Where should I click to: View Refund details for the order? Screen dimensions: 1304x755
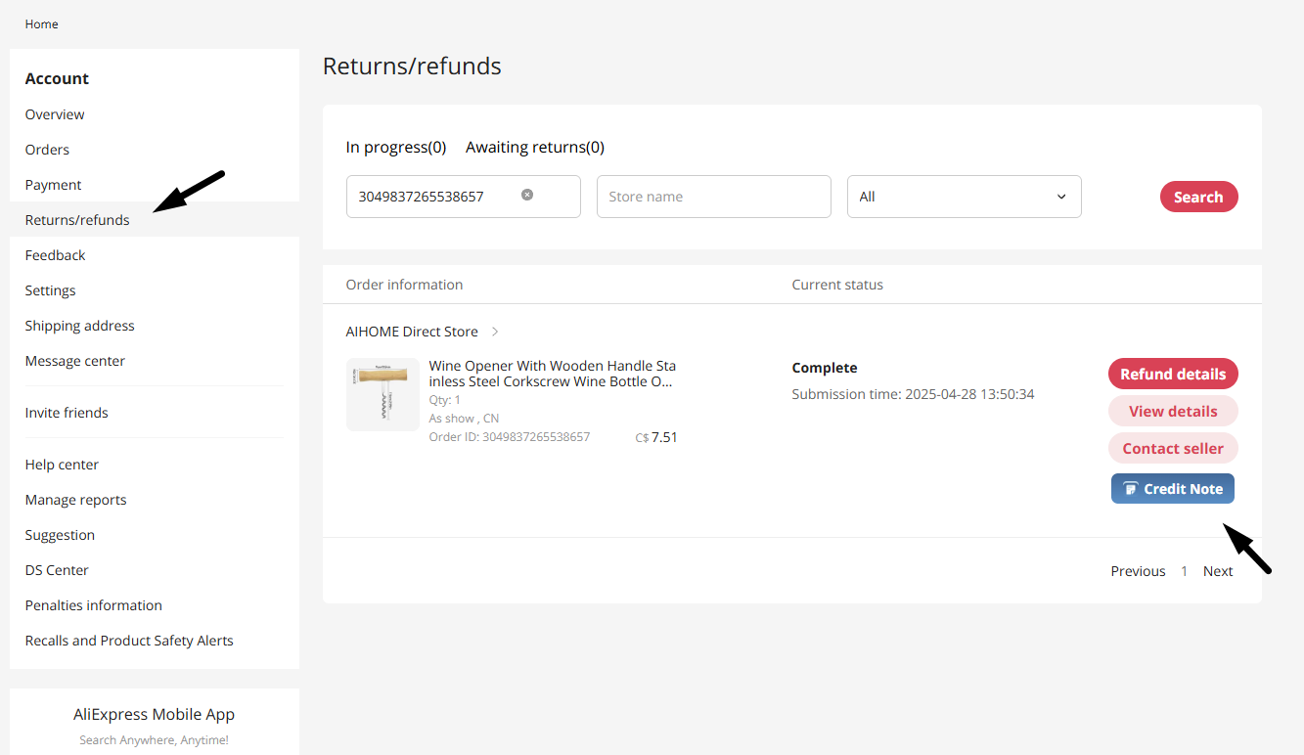1172,373
